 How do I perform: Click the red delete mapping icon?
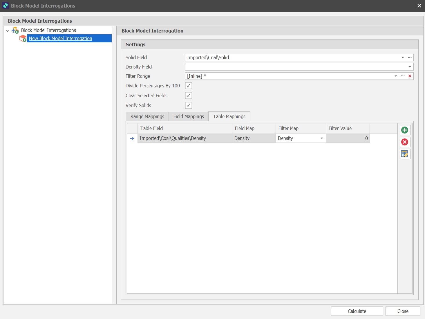[x=405, y=142]
